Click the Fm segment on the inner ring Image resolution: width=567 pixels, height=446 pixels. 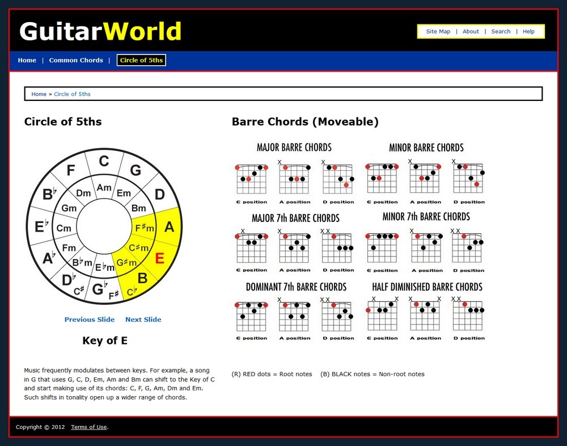[x=69, y=248]
